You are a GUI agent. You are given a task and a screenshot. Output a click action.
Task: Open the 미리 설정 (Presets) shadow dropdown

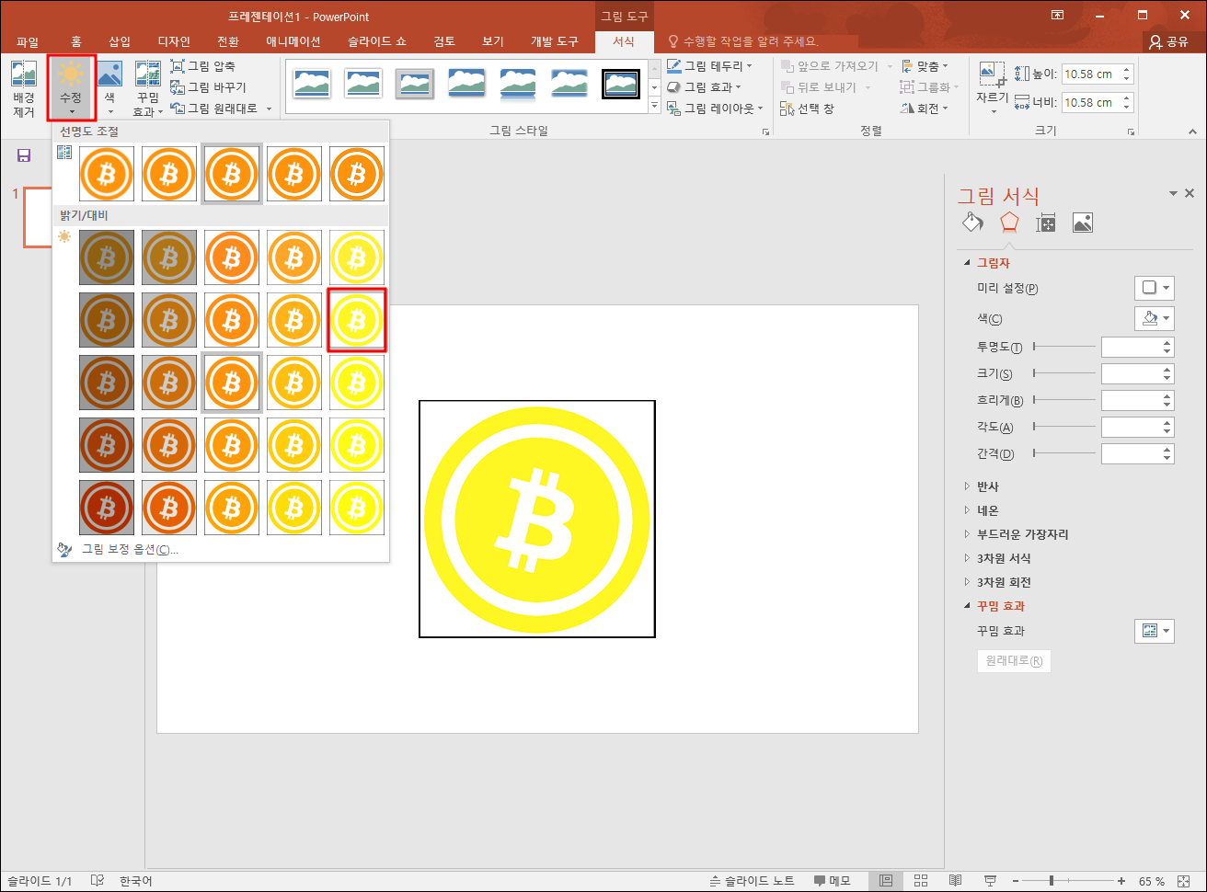pos(1155,288)
